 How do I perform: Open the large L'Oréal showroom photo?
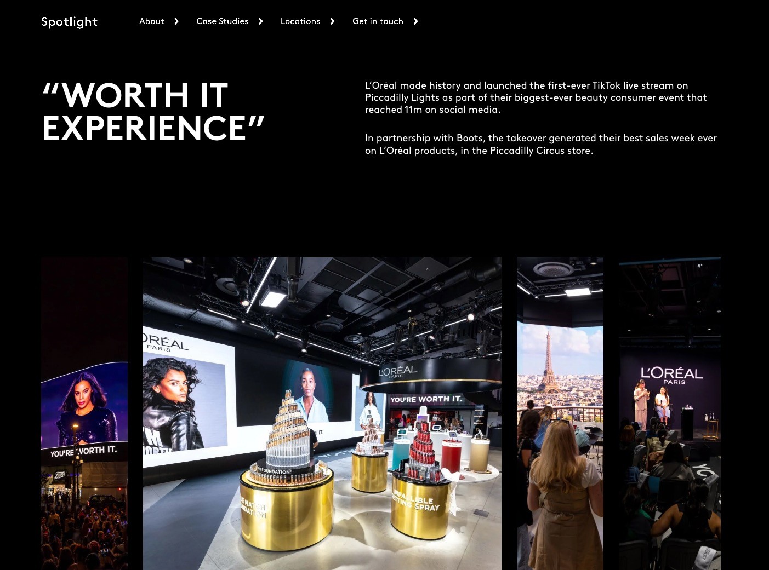[322, 413]
